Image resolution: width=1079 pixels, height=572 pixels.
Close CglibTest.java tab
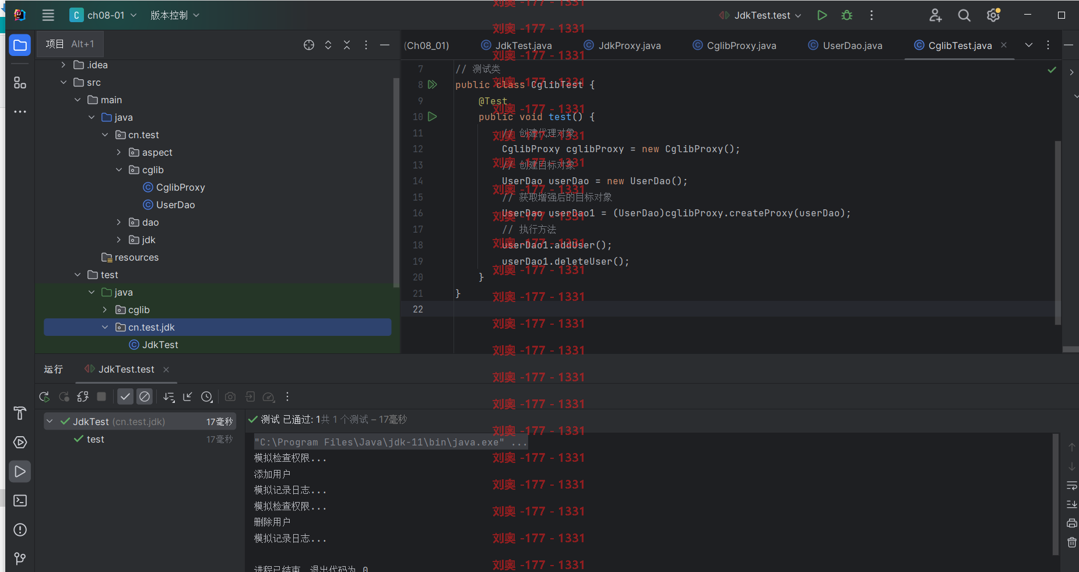point(1004,45)
